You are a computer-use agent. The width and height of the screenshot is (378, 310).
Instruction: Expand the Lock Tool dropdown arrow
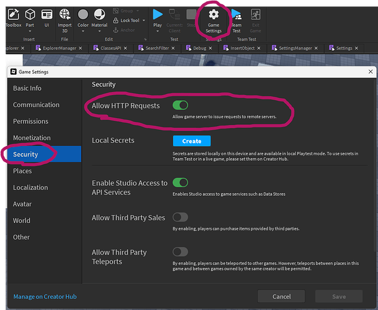(x=144, y=21)
